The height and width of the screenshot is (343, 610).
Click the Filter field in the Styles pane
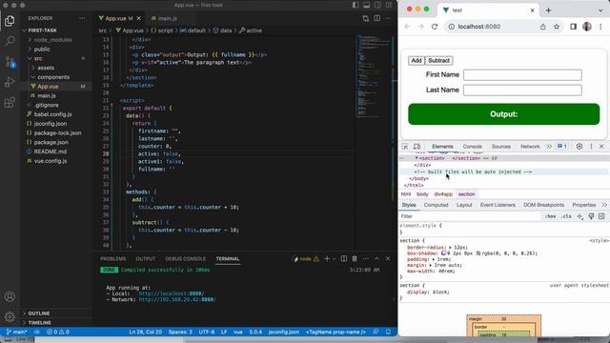point(470,216)
